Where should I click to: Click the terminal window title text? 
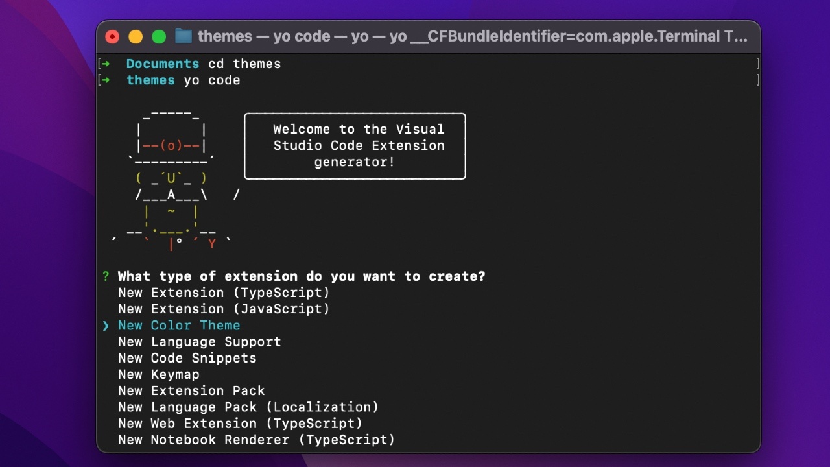click(x=472, y=36)
